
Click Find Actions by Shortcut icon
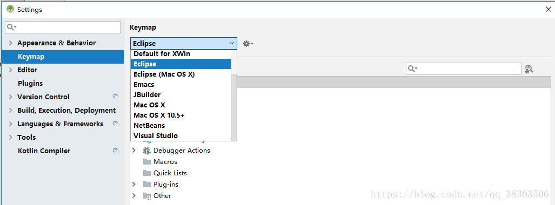tap(529, 69)
